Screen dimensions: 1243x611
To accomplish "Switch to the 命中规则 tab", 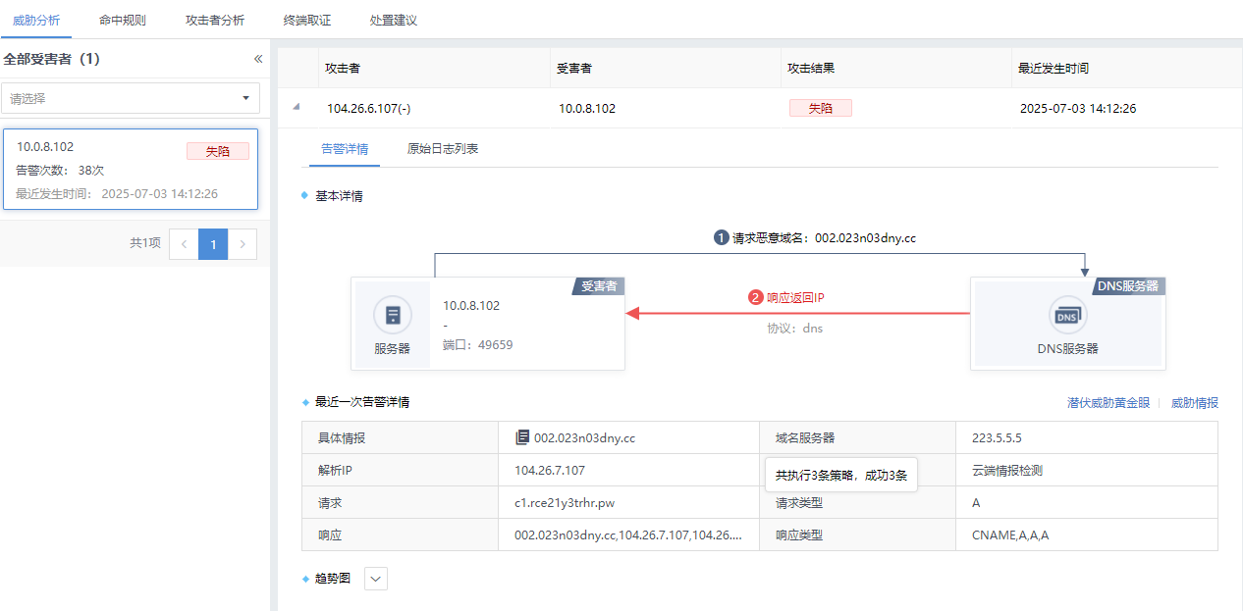I will pos(123,20).
